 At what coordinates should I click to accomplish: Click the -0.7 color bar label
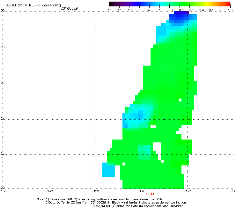tap(170, 10)
